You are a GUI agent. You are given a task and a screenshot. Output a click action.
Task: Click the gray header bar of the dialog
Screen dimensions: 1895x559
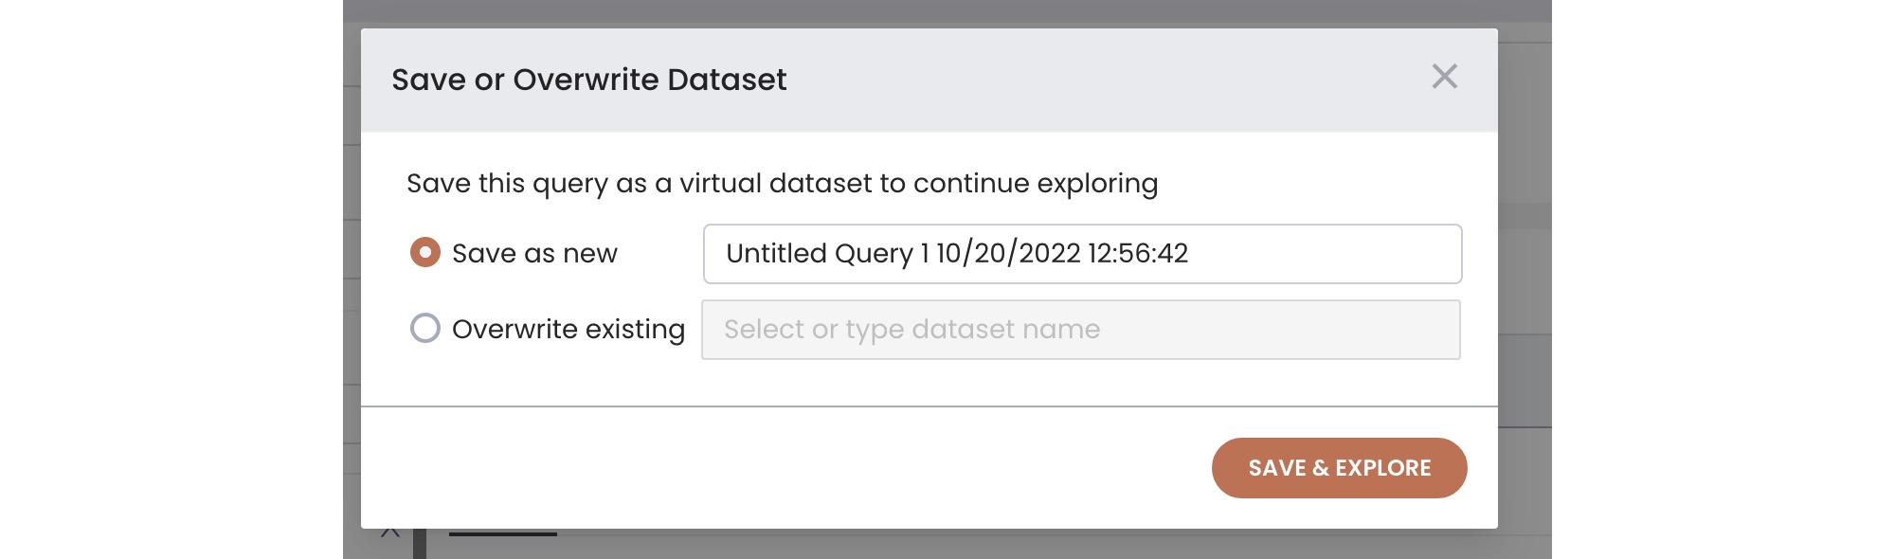[x=929, y=81]
